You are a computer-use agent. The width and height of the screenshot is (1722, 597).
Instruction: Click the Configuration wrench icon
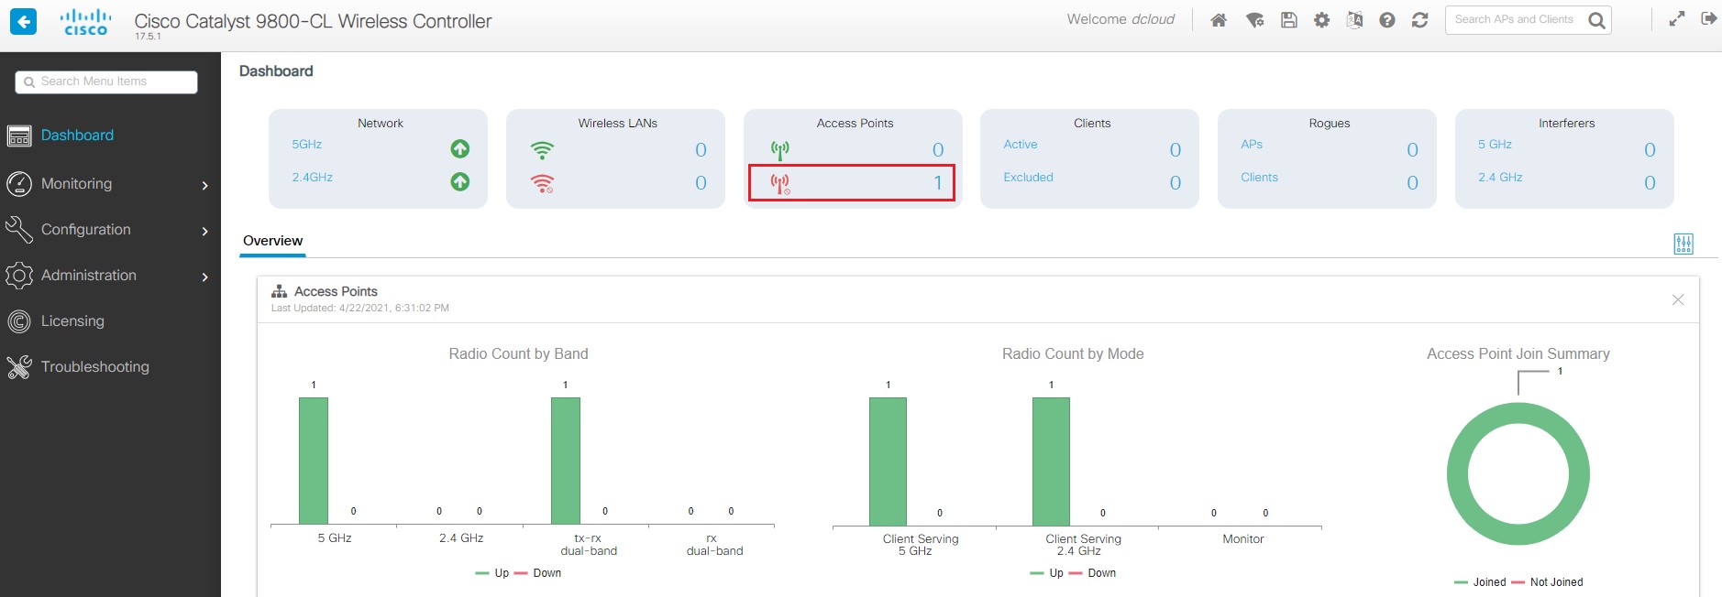click(19, 230)
